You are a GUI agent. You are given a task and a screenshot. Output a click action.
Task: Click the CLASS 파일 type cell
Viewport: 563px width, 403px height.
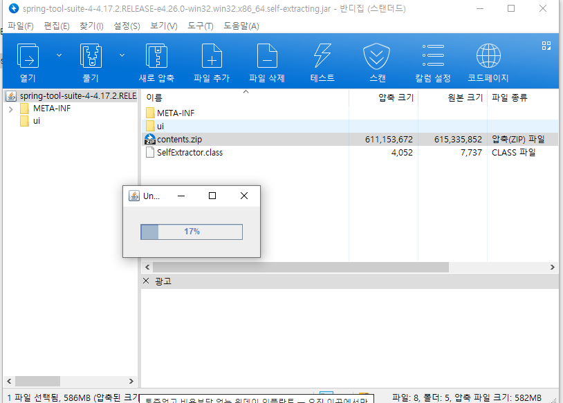click(x=513, y=153)
